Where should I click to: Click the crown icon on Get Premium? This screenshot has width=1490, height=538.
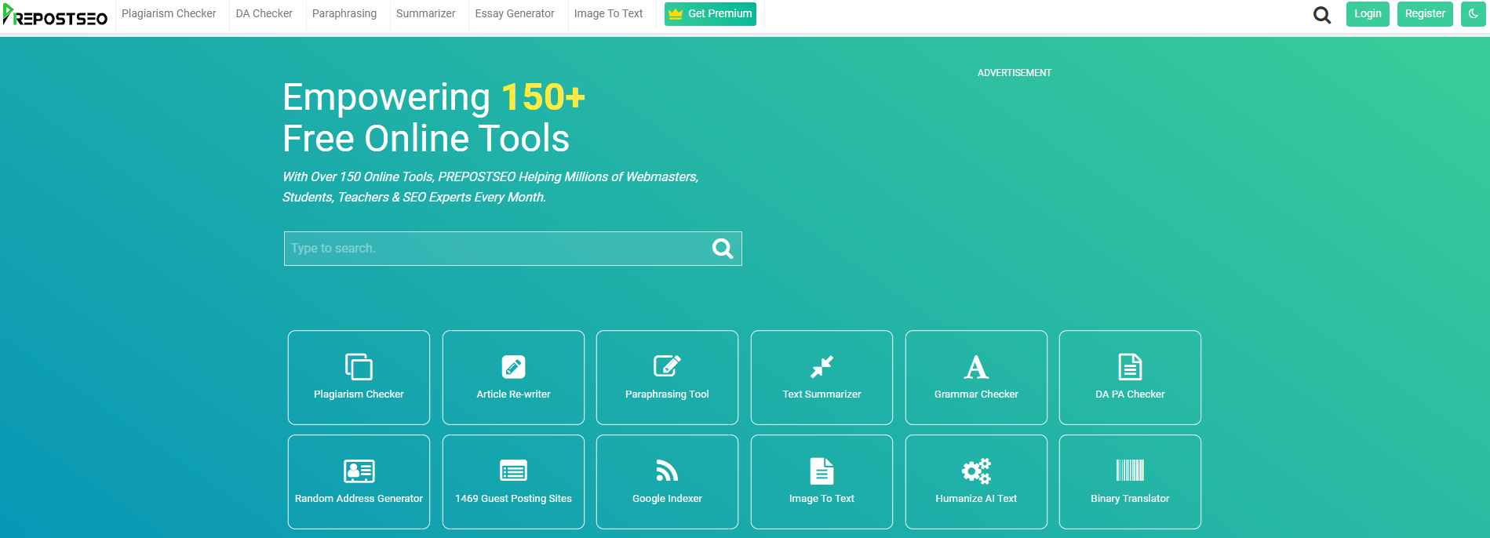click(676, 14)
